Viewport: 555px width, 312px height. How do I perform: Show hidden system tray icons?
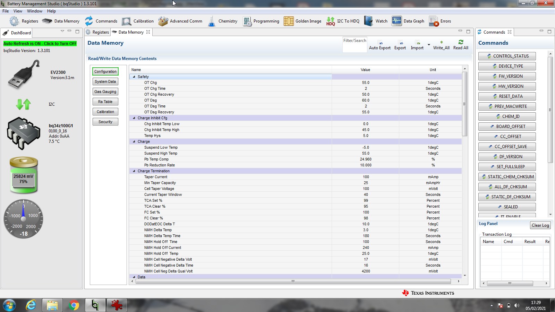492,305
